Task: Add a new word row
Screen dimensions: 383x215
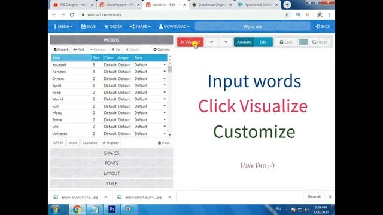Action: click(x=78, y=50)
